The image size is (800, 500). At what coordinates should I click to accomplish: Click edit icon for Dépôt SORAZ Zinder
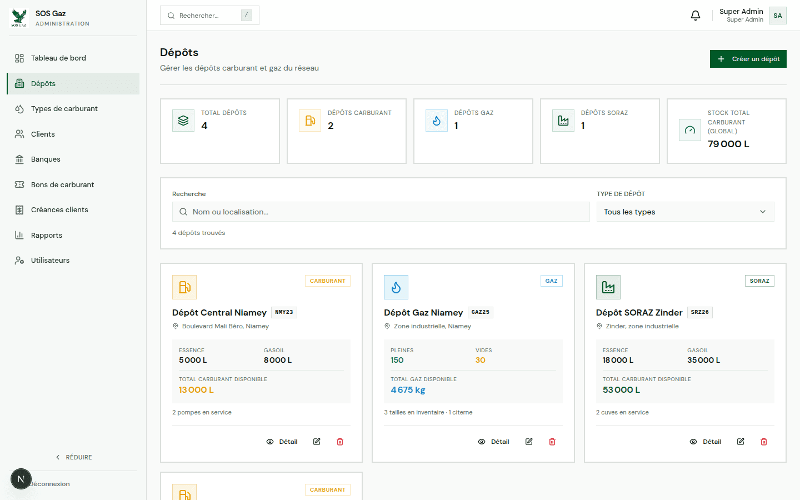[741, 442]
